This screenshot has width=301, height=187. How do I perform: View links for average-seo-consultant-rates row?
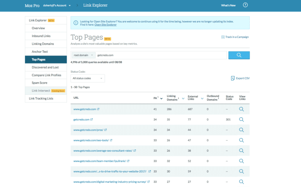pyautogui.click(x=241, y=151)
